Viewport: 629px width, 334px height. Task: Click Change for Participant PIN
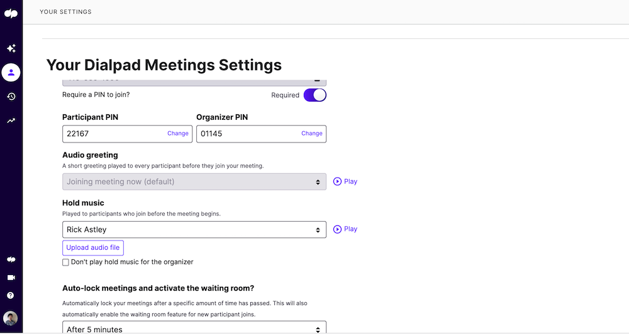point(178,133)
